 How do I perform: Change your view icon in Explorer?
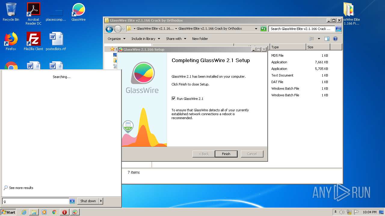(312, 39)
